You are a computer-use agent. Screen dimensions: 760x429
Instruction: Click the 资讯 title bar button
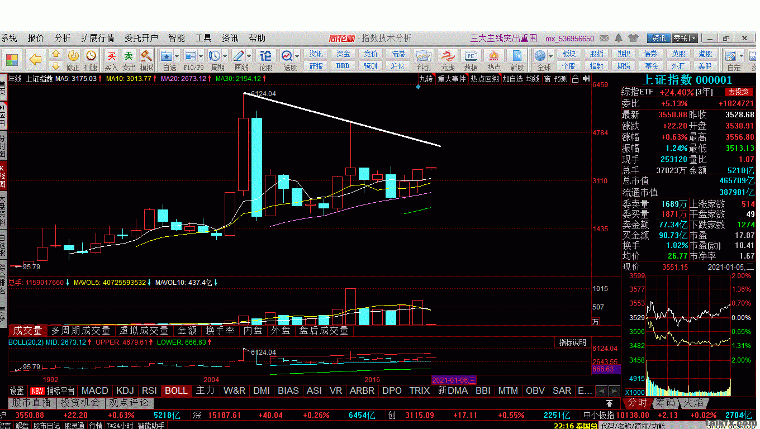[x=659, y=39]
